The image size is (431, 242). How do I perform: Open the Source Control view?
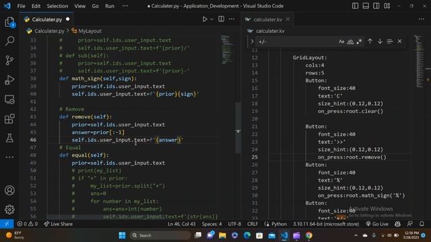coord(9,61)
